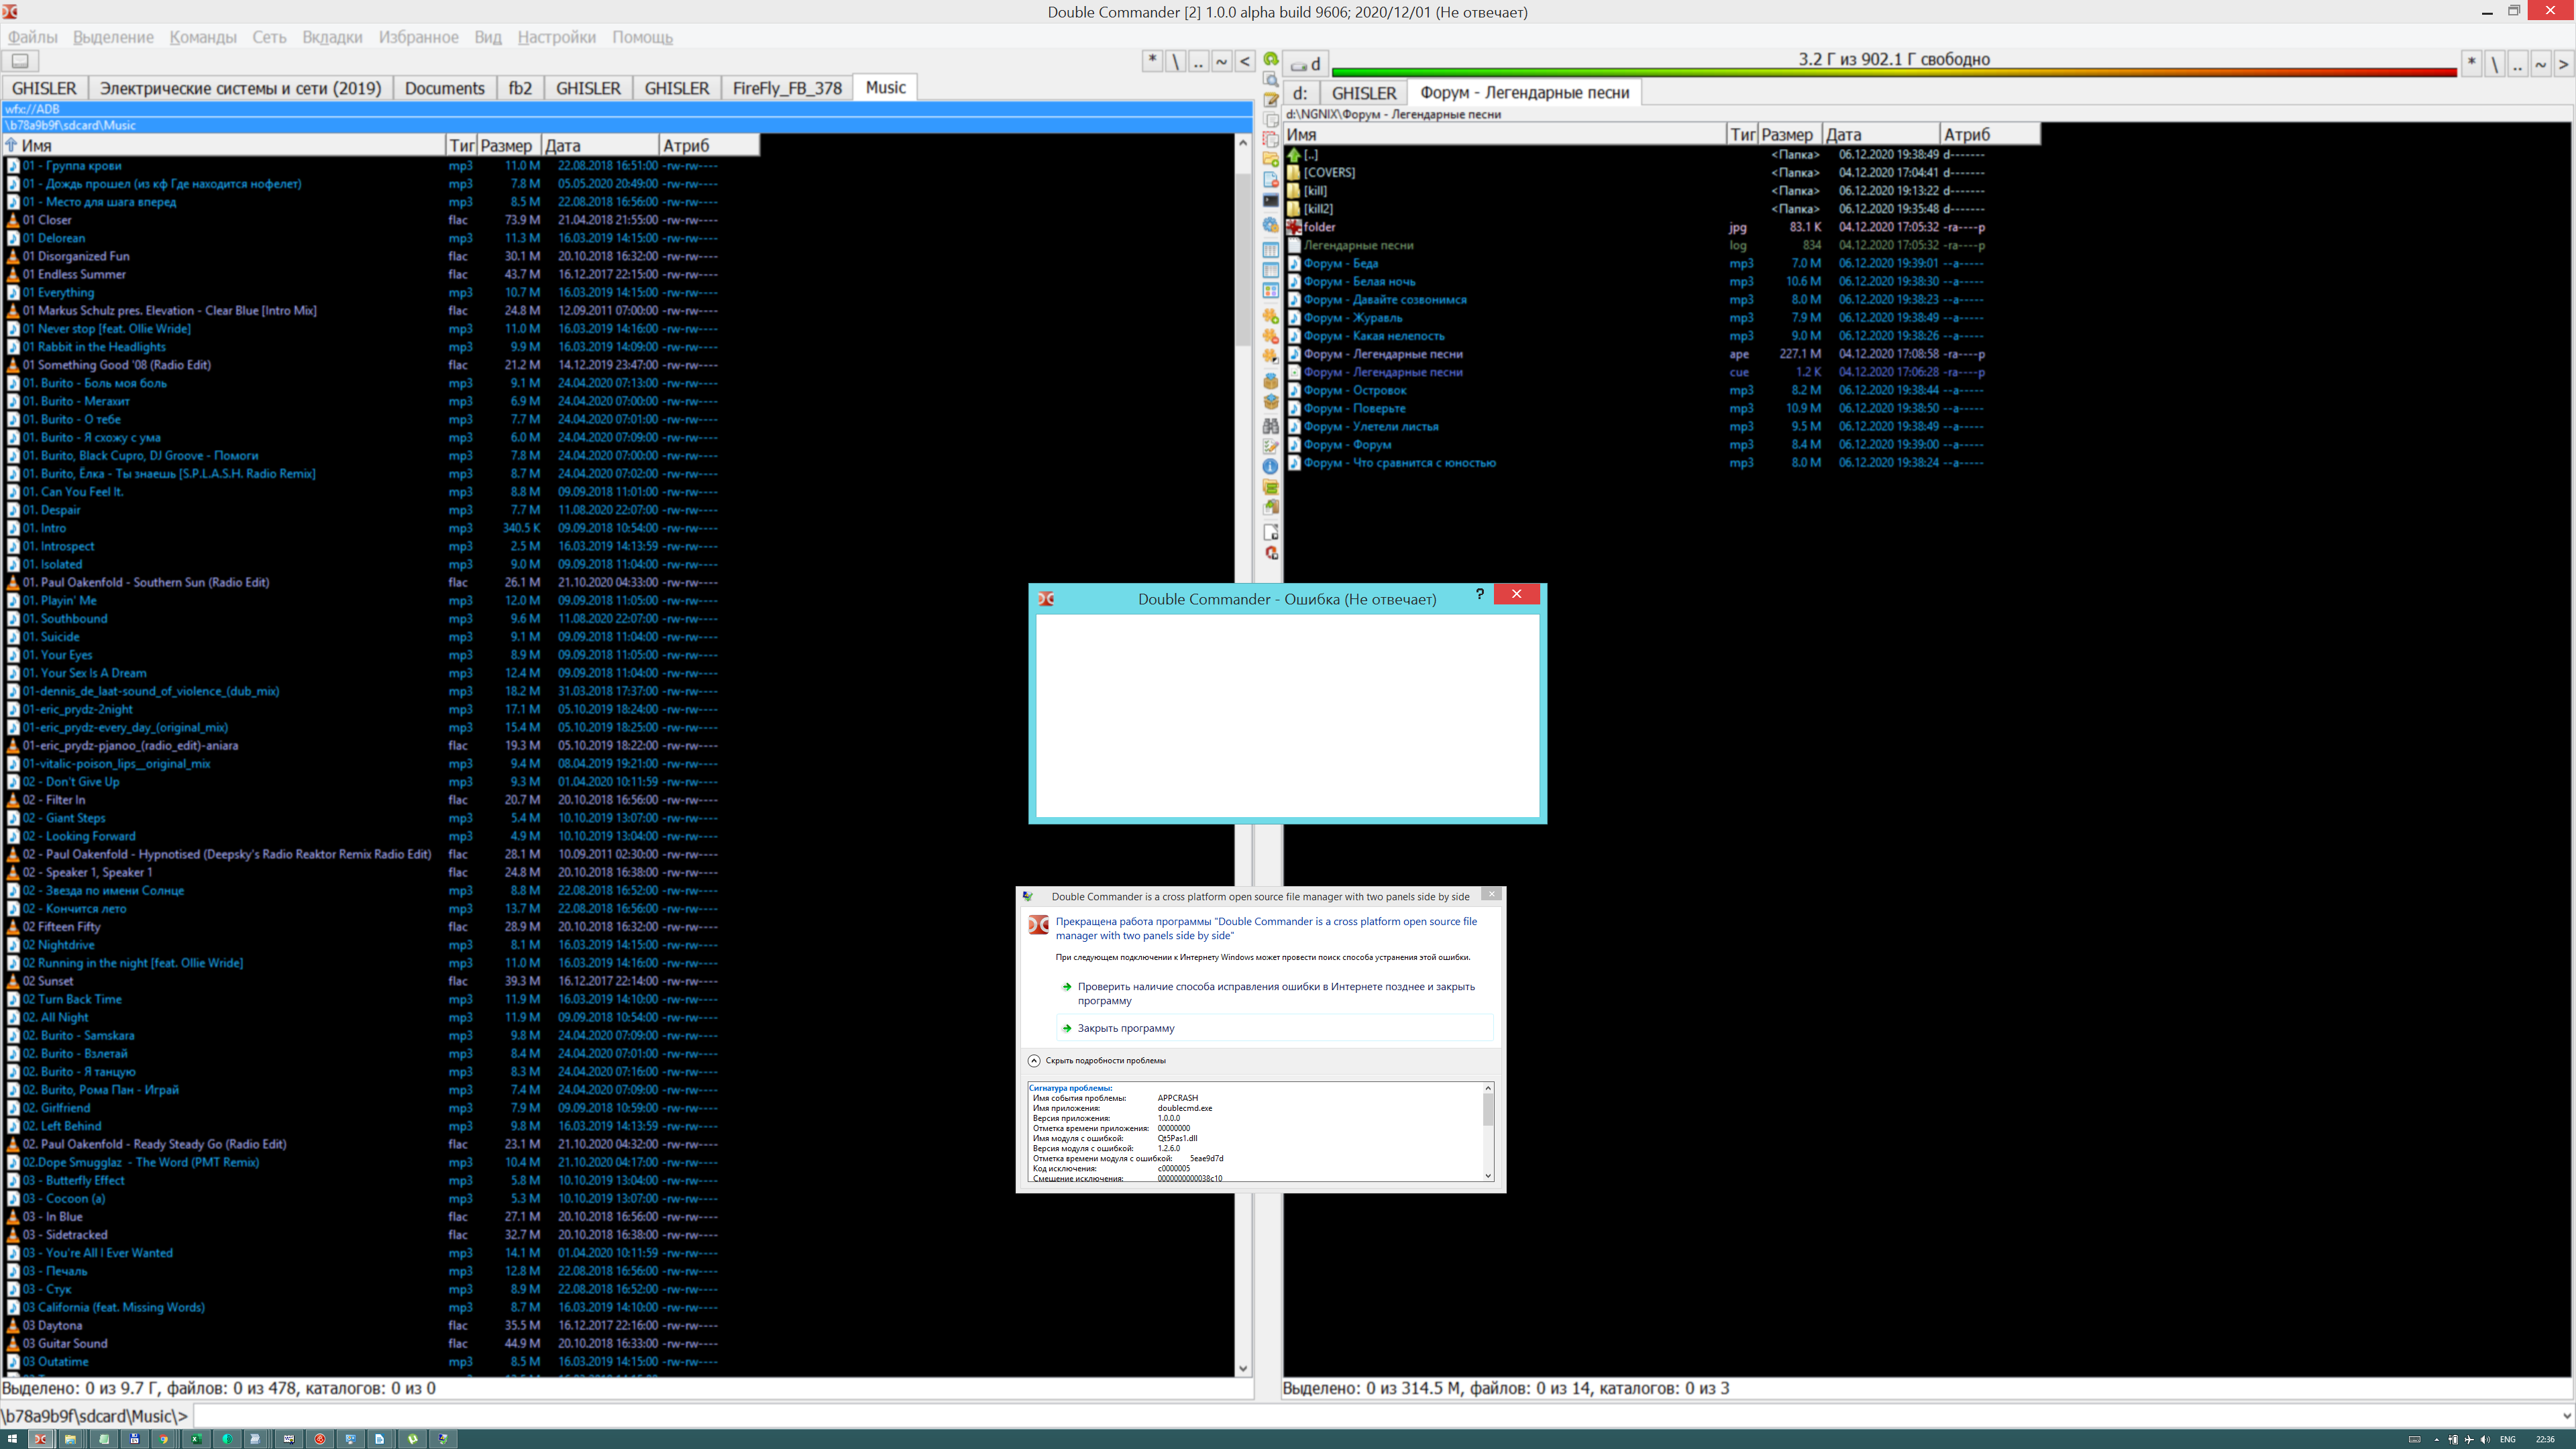Screen dimensions: 2576x1449
Task: Open the command line history dropdown arrow
Action: (x=2566, y=1415)
